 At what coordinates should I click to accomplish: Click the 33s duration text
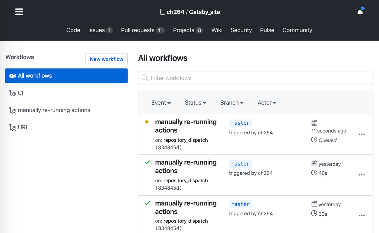[x=323, y=214]
